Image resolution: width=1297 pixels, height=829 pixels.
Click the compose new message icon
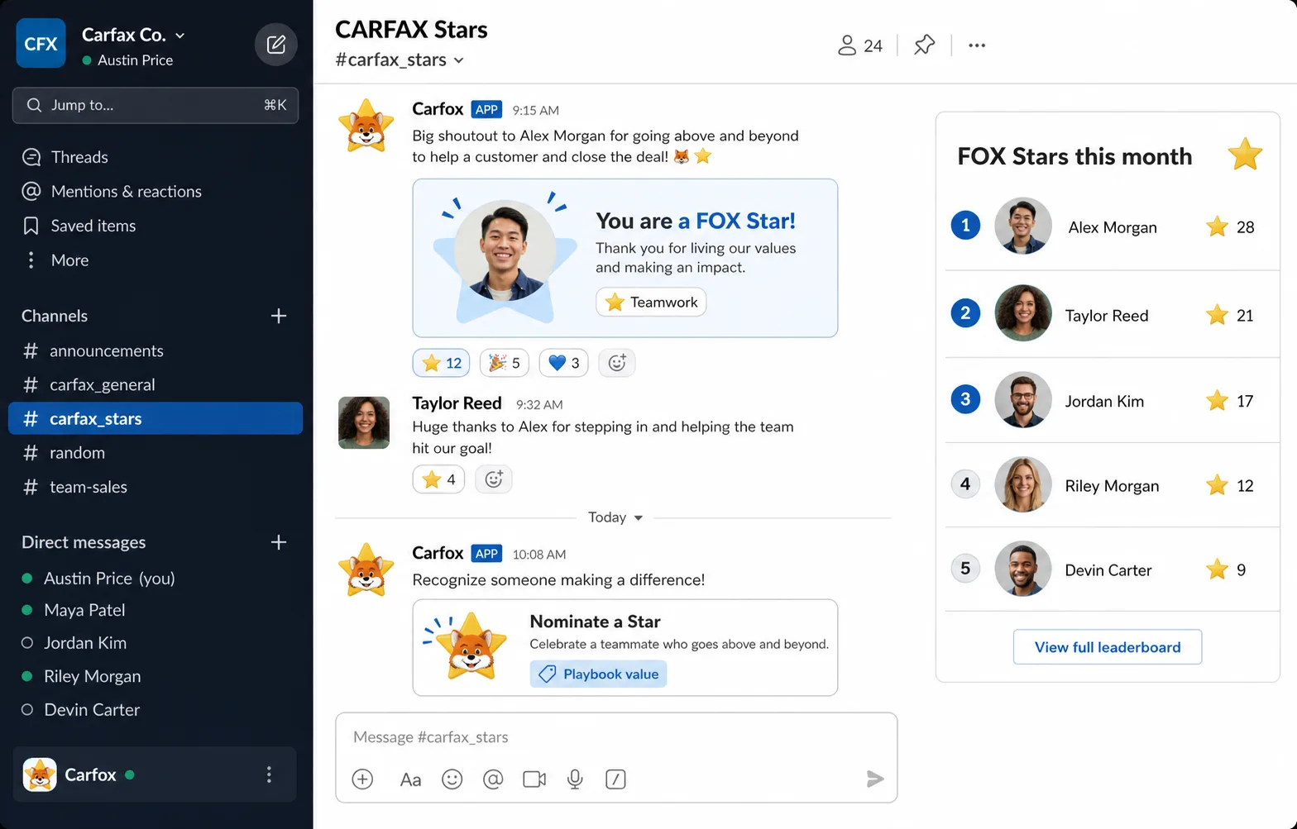tap(276, 45)
